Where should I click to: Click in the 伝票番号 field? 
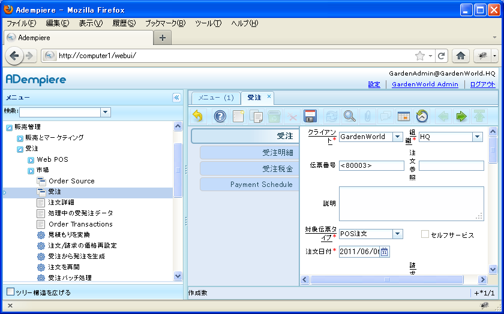371,165
